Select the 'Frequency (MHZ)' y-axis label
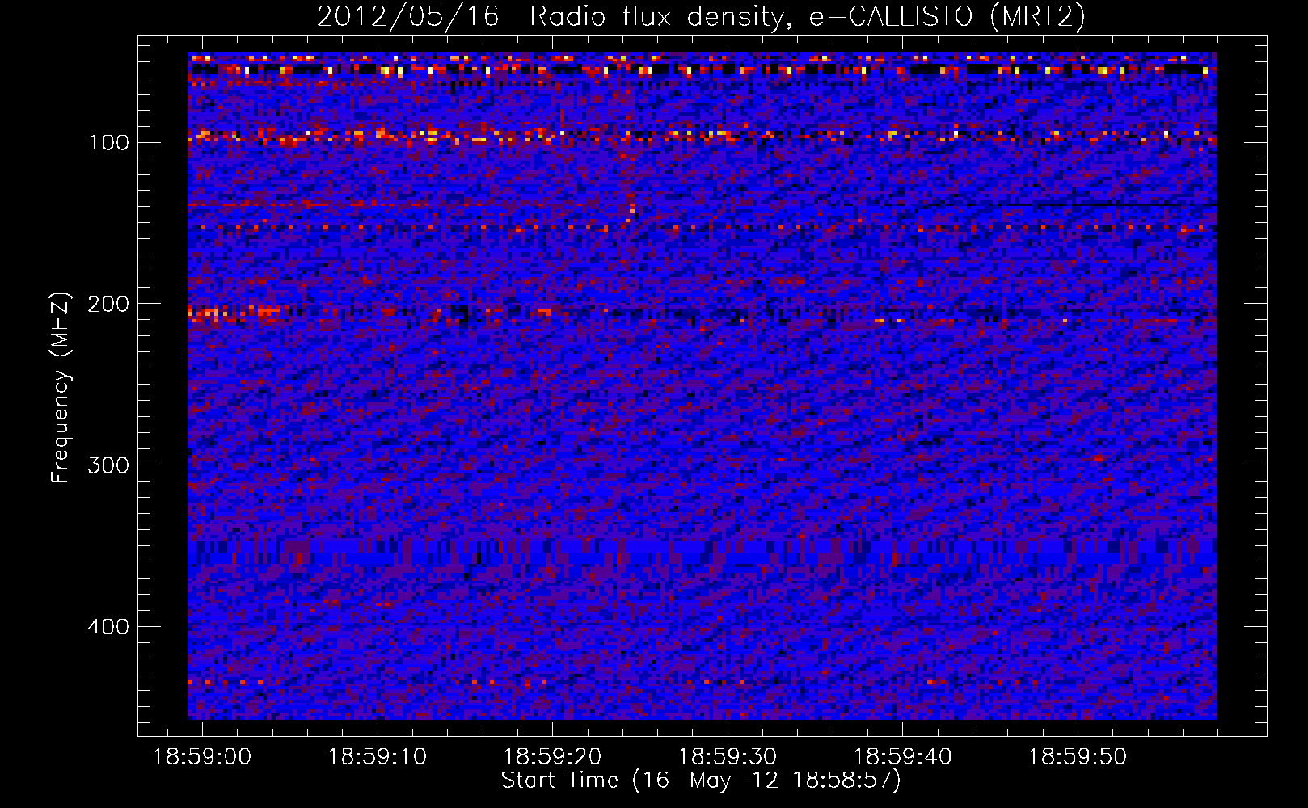Viewport: 1308px width, 808px height. (61, 388)
